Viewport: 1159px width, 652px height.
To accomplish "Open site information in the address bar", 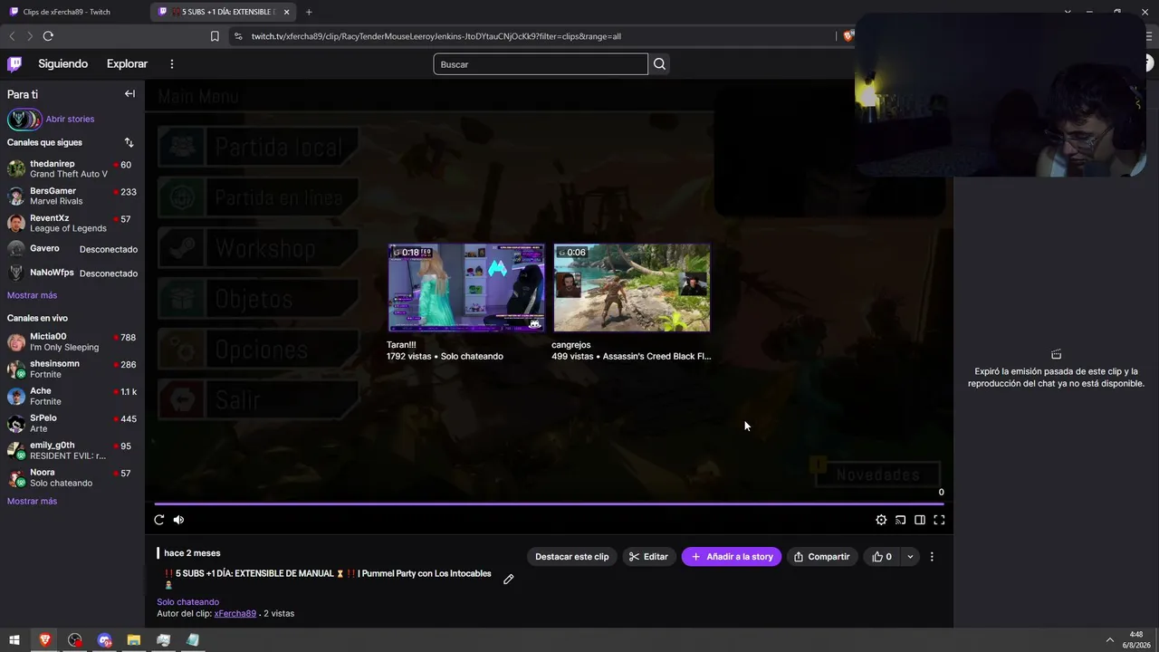I will coord(238,36).
